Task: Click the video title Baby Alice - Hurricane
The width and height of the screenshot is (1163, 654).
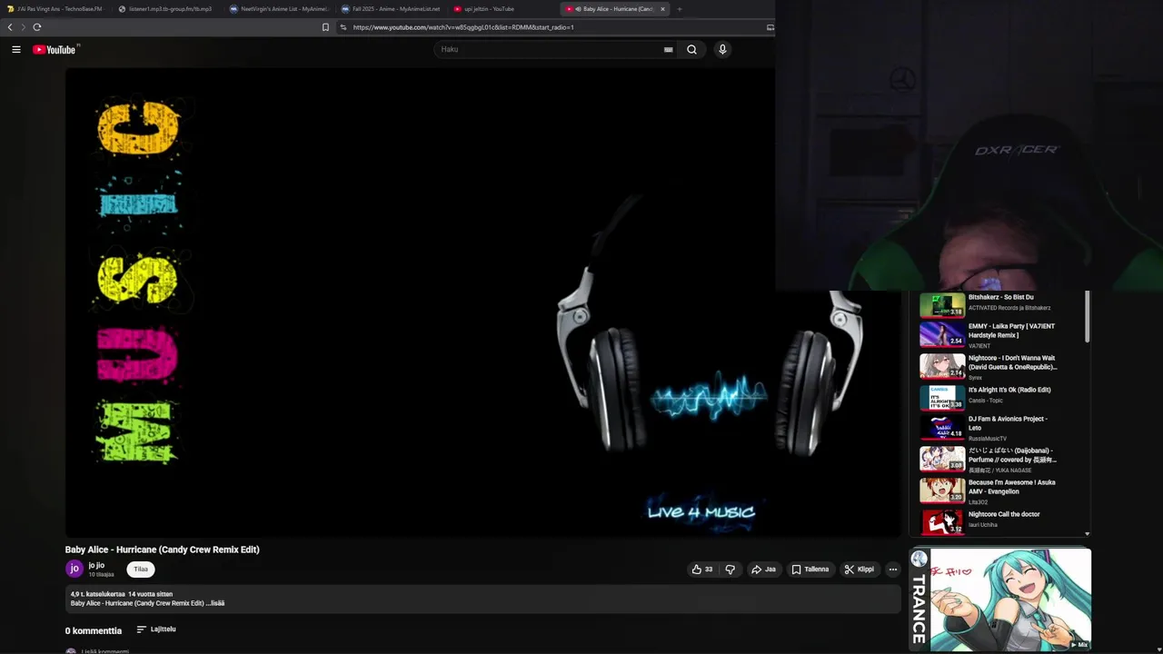Action: pos(163,550)
